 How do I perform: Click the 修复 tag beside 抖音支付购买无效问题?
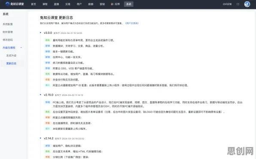point(48,80)
